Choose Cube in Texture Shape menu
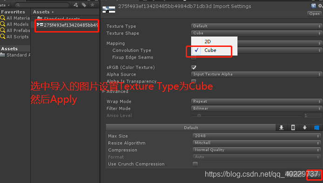The width and height of the screenshot is (323, 183). (214, 50)
